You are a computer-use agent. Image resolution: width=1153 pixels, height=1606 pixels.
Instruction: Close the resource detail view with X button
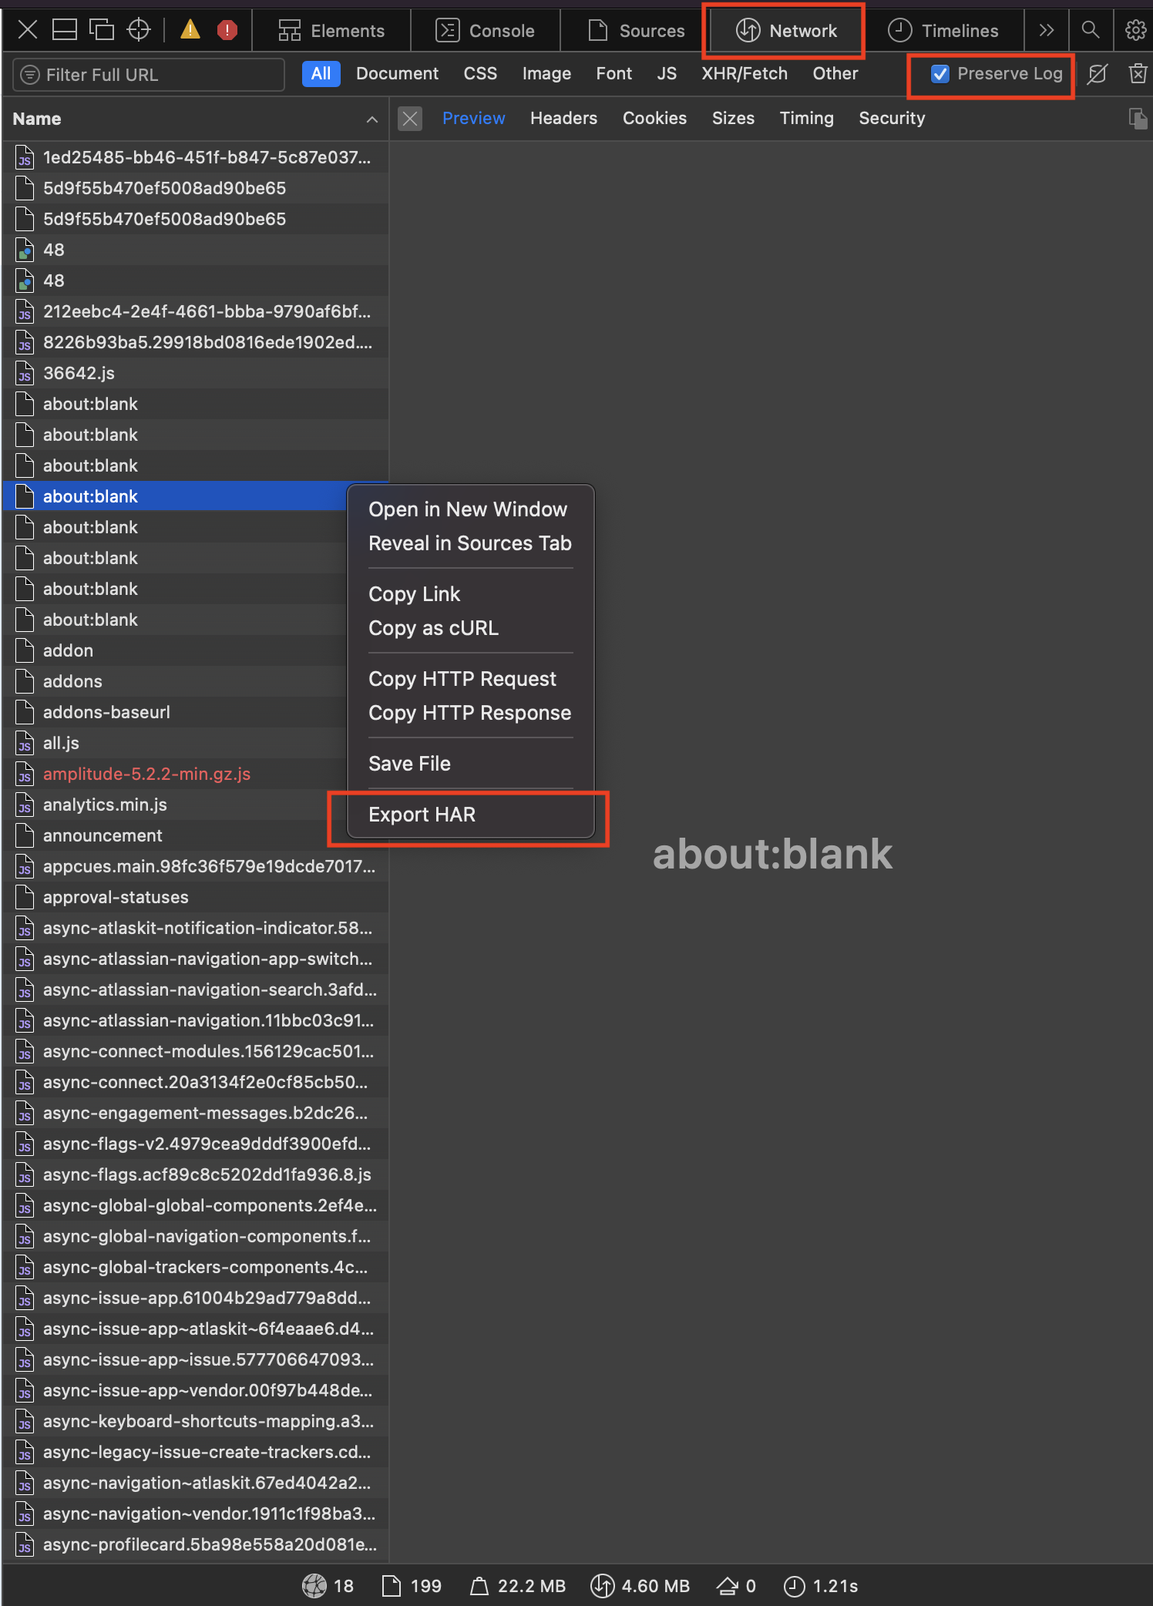tap(410, 119)
